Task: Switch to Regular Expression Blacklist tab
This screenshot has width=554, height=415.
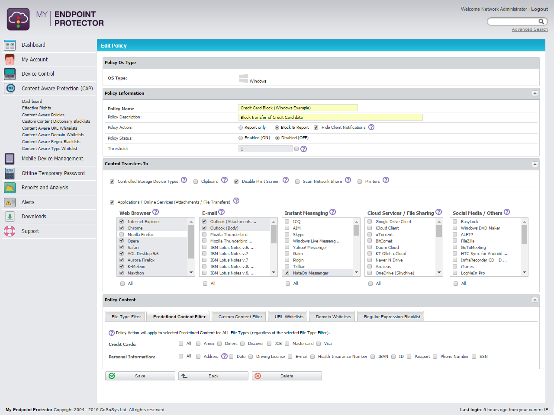Action: pyautogui.click(x=391, y=316)
